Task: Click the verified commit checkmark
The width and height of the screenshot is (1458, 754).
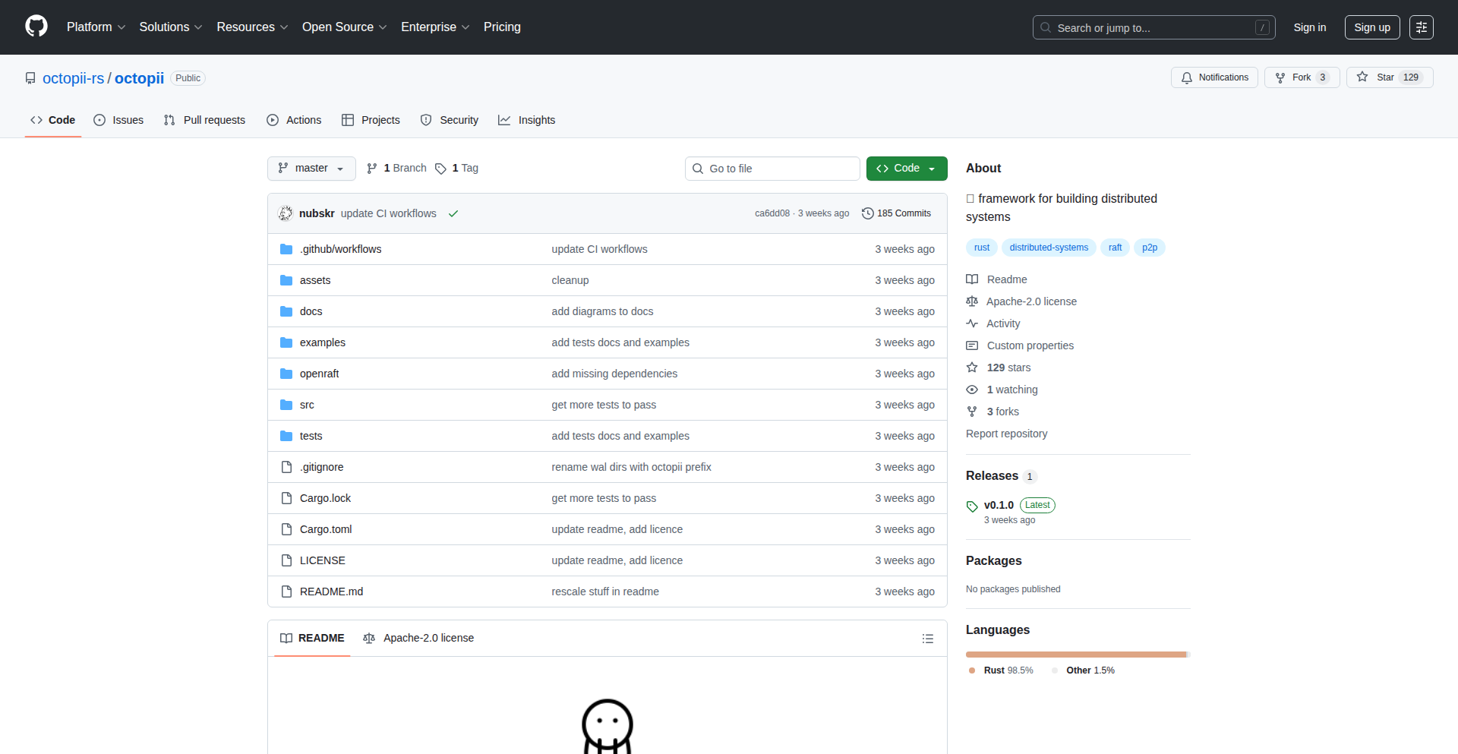Action: (453, 214)
